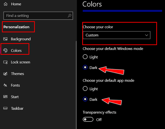The image size is (165, 129).
Task: Select Dark for default app mode
Action: (x=85, y=99)
